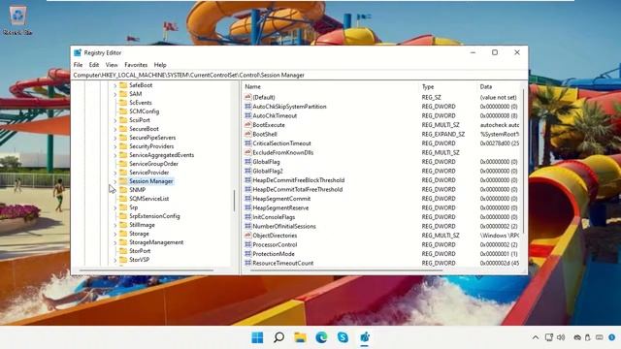Open the Windows Start menu
This screenshot has width=621, height=349.
point(257,337)
